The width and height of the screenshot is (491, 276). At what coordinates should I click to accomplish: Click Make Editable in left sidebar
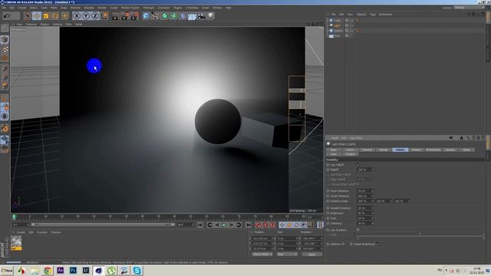pos(5,28)
